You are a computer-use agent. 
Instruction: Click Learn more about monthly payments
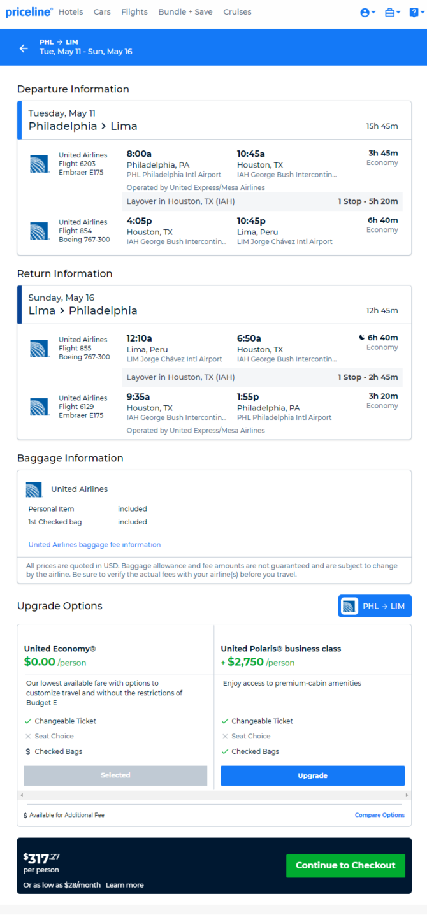tap(124, 885)
